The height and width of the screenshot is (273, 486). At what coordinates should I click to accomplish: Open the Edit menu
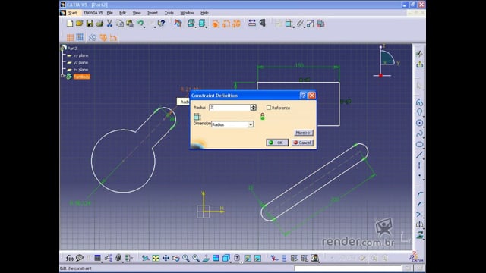(x=123, y=13)
